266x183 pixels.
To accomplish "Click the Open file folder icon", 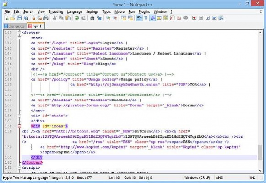I will [x=13, y=18].
